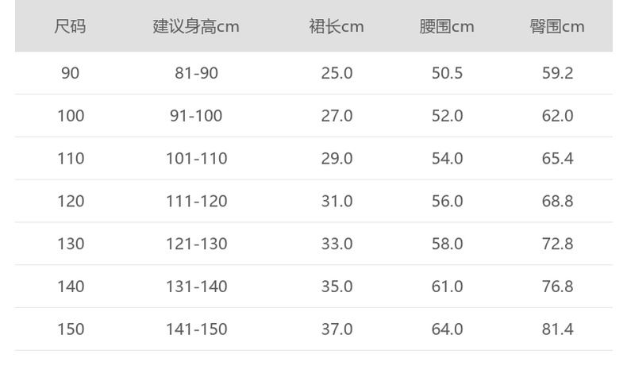Click the 131-140 height range cell
Image resolution: width=627 pixels, height=385 pixels.
(196, 286)
